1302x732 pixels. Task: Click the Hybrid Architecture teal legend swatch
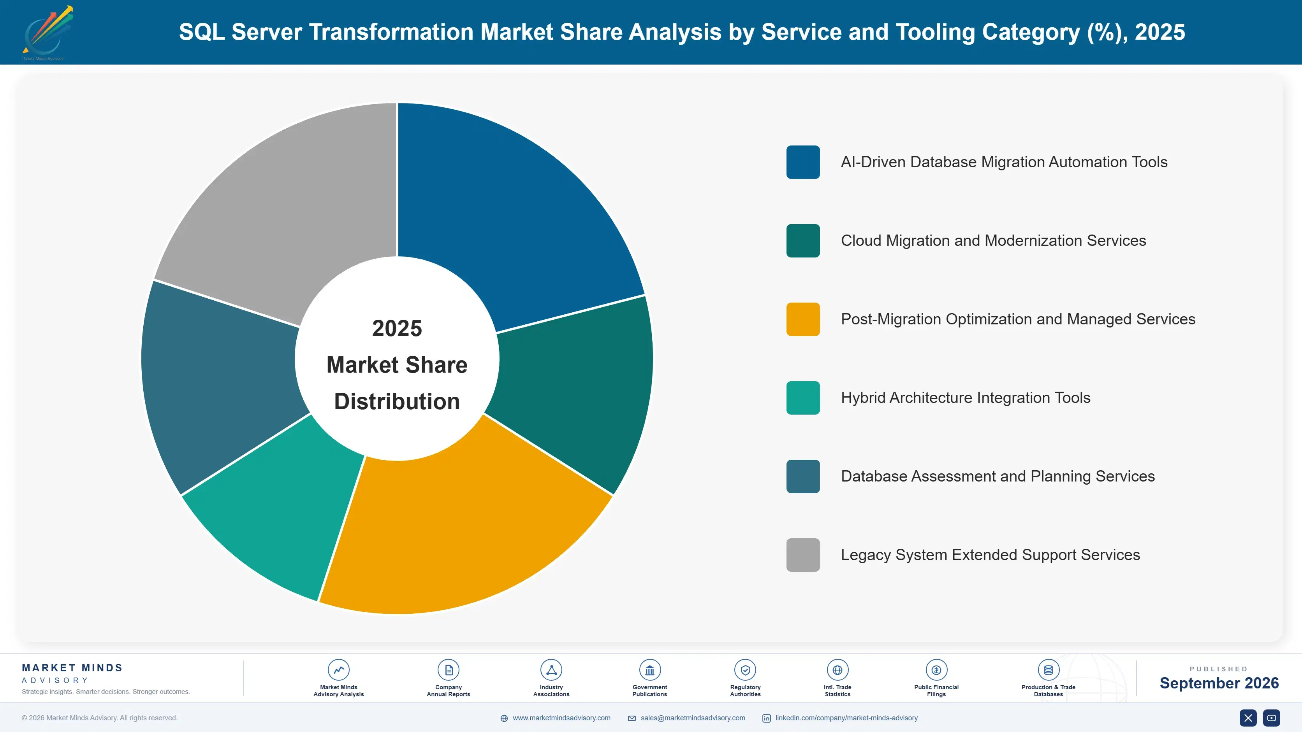(x=803, y=398)
